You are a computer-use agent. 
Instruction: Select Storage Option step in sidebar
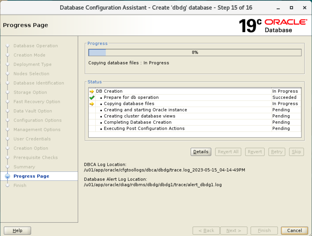(x=30, y=92)
